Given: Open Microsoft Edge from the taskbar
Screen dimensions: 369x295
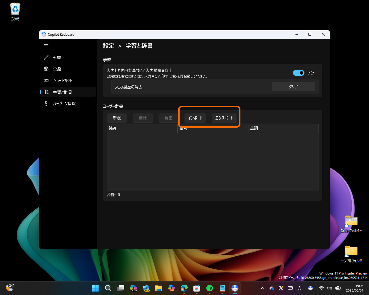Looking at the screenshot, I should pyautogui.click(x=184, y=288).
